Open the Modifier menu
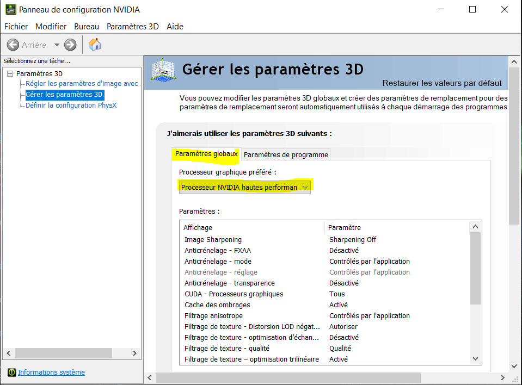 [x=51, y=27]
